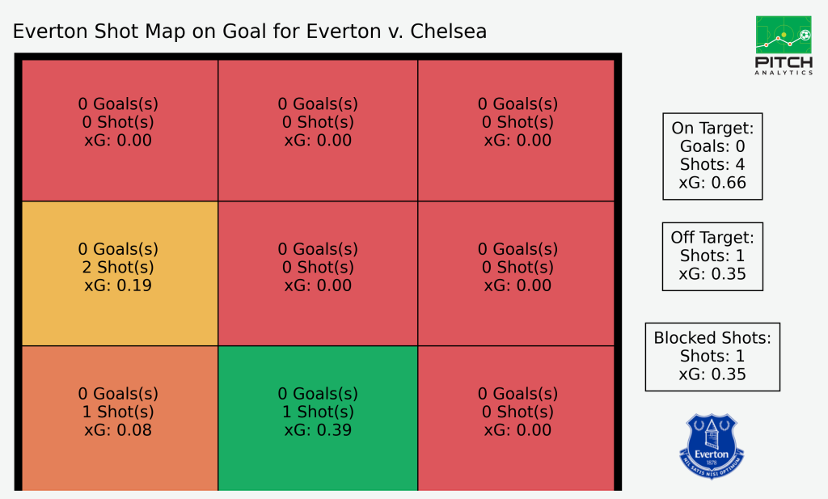This screenshot has width=828, height=499.
Task: Select the yellow zone with 2 shots
Action: (x=120, y=273)
